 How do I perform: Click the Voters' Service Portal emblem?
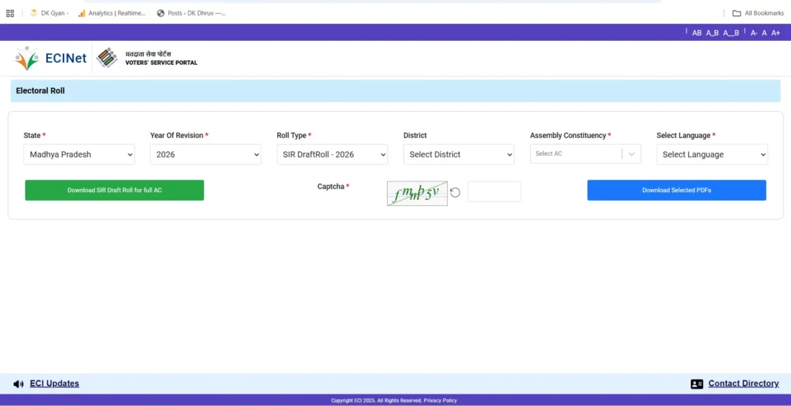[107, 58]
